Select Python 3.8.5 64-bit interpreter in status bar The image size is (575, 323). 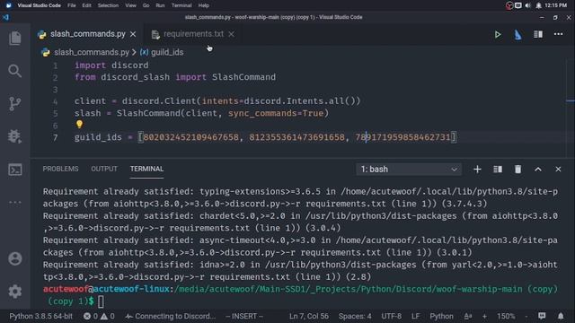coord(40,316)
